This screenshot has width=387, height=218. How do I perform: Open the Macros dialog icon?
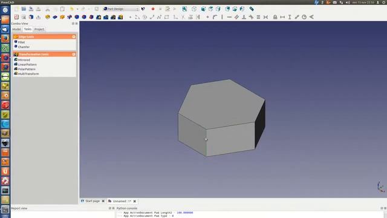pos(167,9)
